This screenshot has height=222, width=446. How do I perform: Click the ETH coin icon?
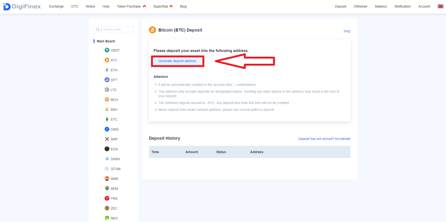tap(107, 70)
